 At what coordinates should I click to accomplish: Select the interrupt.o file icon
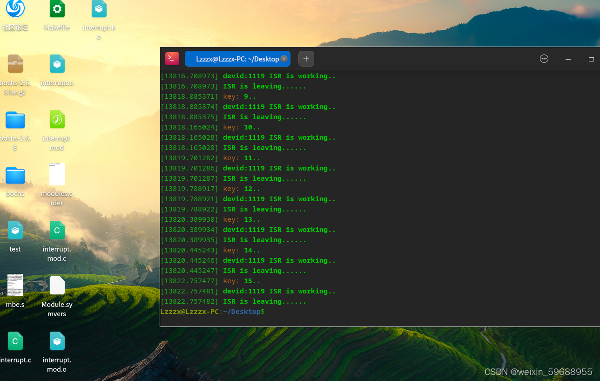tap(57, 64)
